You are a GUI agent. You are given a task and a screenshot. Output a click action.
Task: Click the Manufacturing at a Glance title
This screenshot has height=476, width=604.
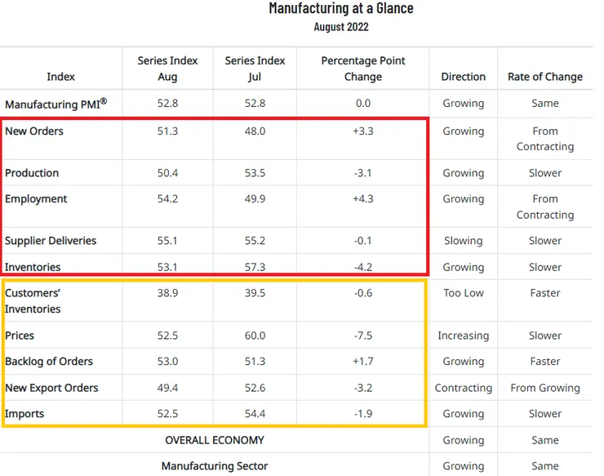pos(340,9)
